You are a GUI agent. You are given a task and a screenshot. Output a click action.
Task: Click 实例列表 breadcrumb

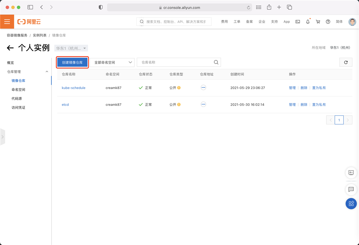[x=40, y=35]
